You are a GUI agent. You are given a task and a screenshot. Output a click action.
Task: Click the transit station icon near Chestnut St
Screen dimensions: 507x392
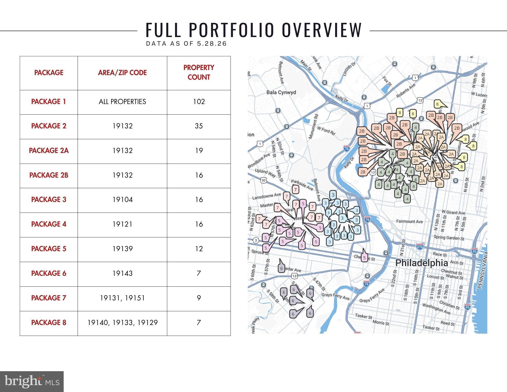386,253
